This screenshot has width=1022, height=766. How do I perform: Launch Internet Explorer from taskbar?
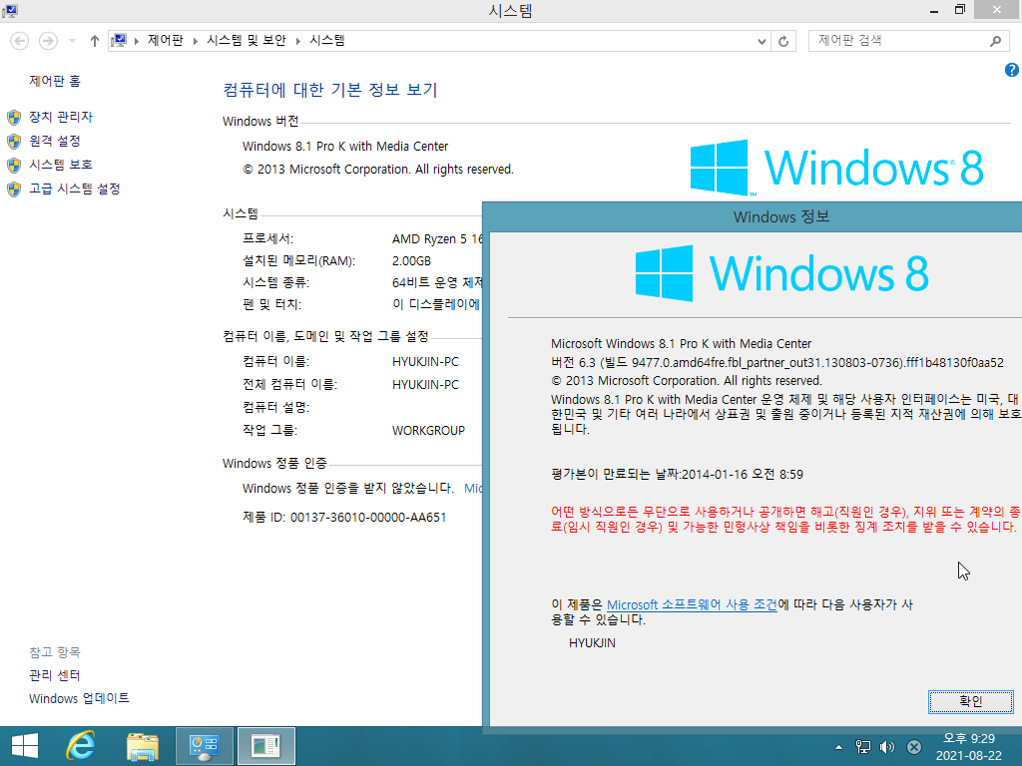[81, 746]
